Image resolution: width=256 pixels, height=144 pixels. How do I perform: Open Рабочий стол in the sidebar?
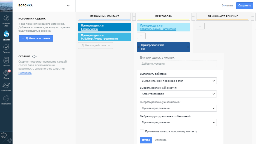(x=6, y=20)
